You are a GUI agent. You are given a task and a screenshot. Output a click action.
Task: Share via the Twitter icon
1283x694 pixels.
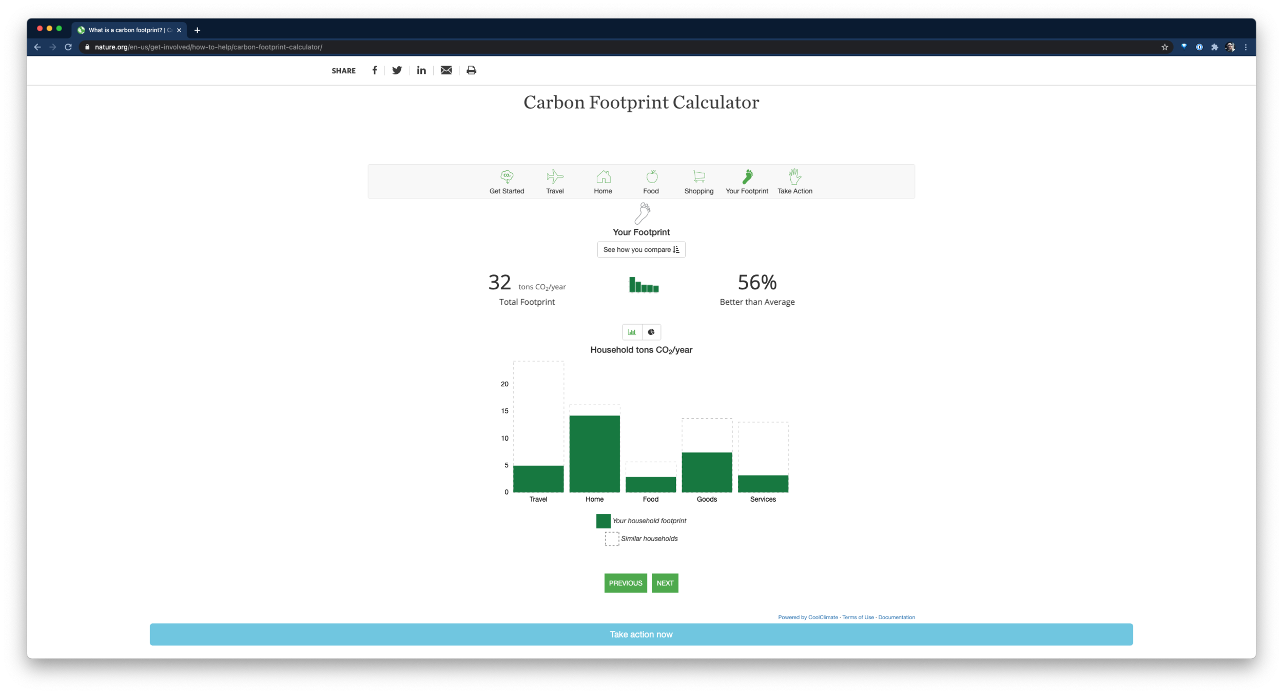pos(397,70)
